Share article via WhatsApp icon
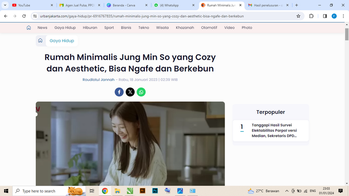 pyautogui.click(x=141, y=92)
